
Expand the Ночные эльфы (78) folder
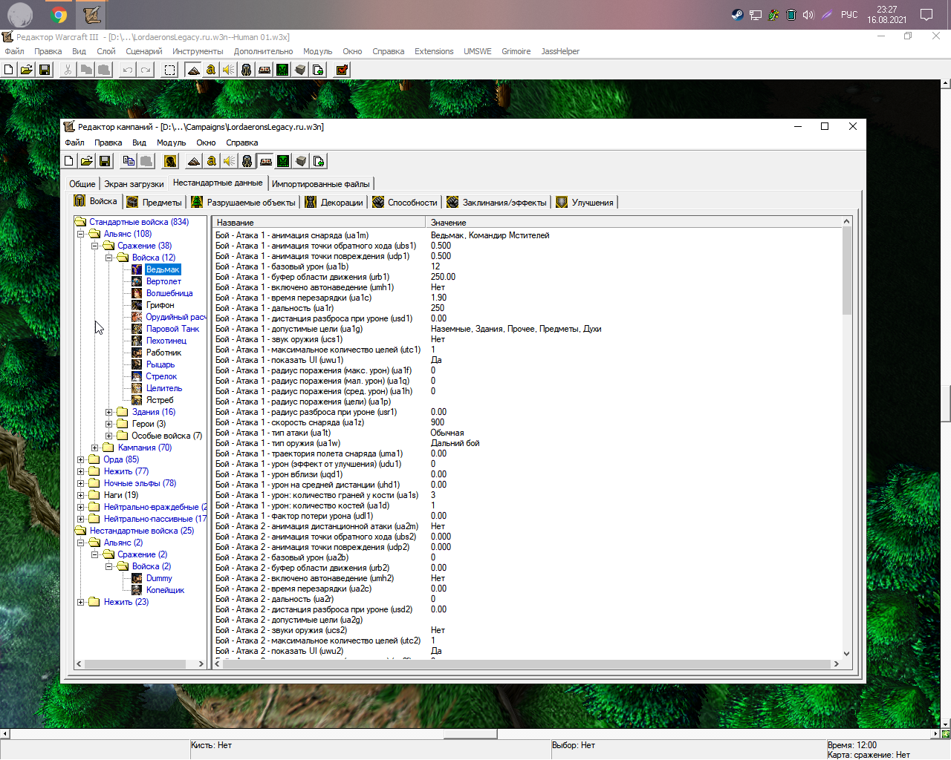pos(80,483)
